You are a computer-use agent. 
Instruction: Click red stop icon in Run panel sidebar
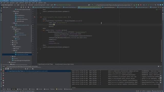[3, 78]
